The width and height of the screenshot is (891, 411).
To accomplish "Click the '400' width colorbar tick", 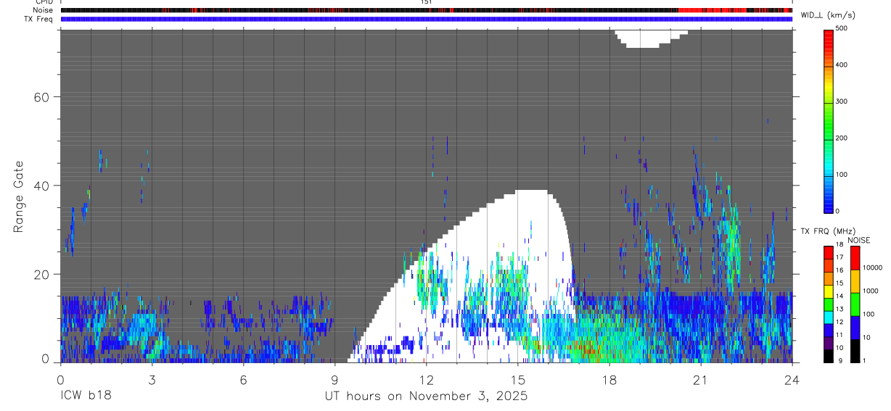I will tap(842, 65).
